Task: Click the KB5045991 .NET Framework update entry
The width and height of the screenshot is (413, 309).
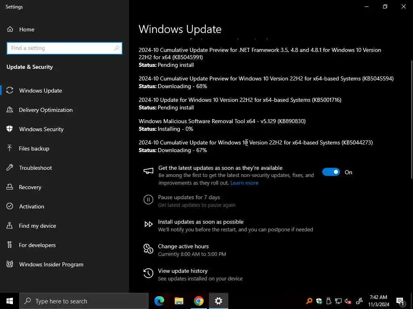Action: (x=260, y=57)
